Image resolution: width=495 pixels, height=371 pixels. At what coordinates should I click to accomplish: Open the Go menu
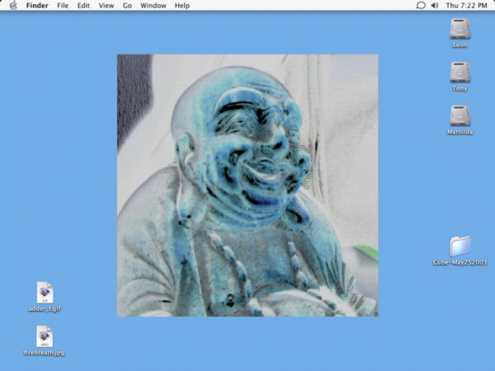coord(127,6)
